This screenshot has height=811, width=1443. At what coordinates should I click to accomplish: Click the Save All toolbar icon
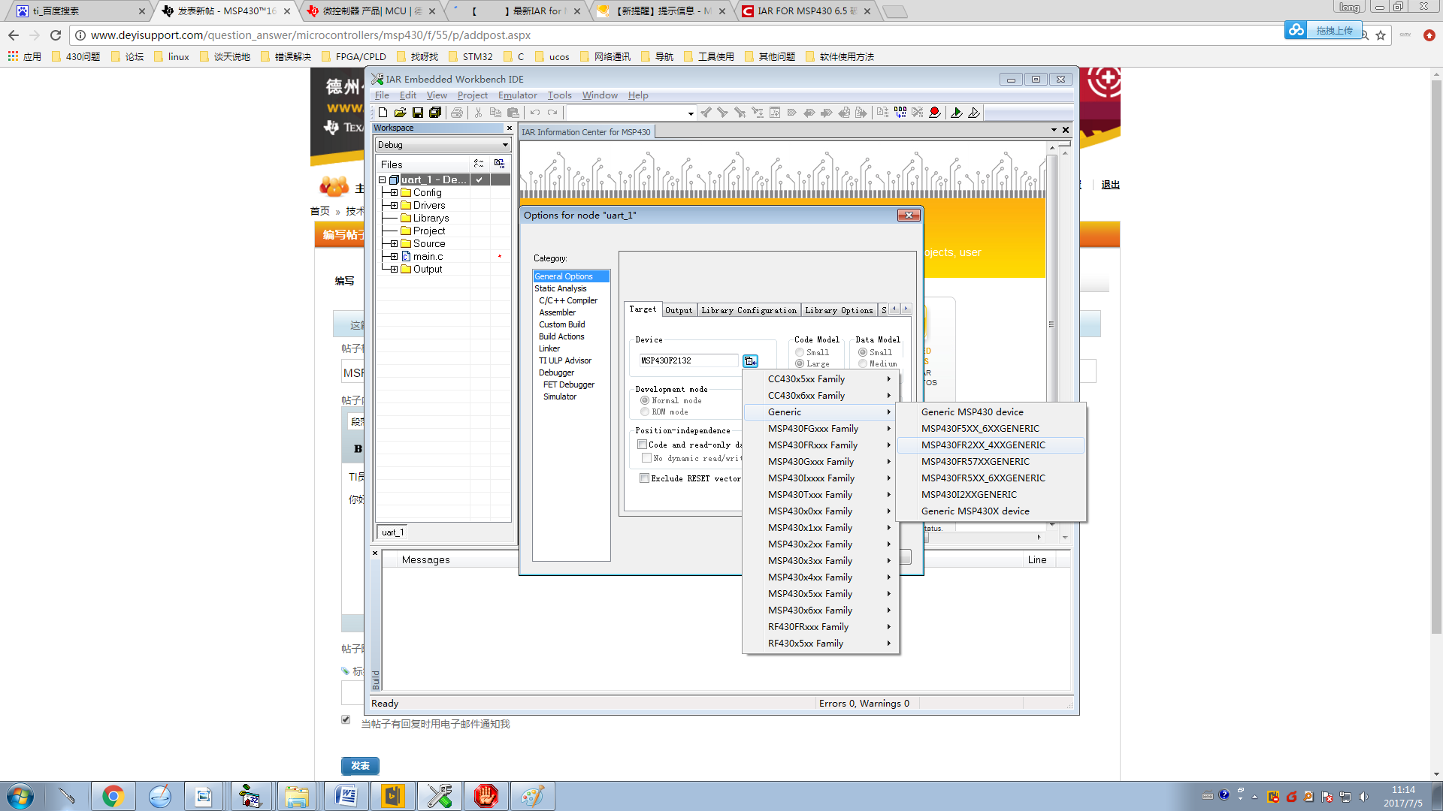click(435, 113)
